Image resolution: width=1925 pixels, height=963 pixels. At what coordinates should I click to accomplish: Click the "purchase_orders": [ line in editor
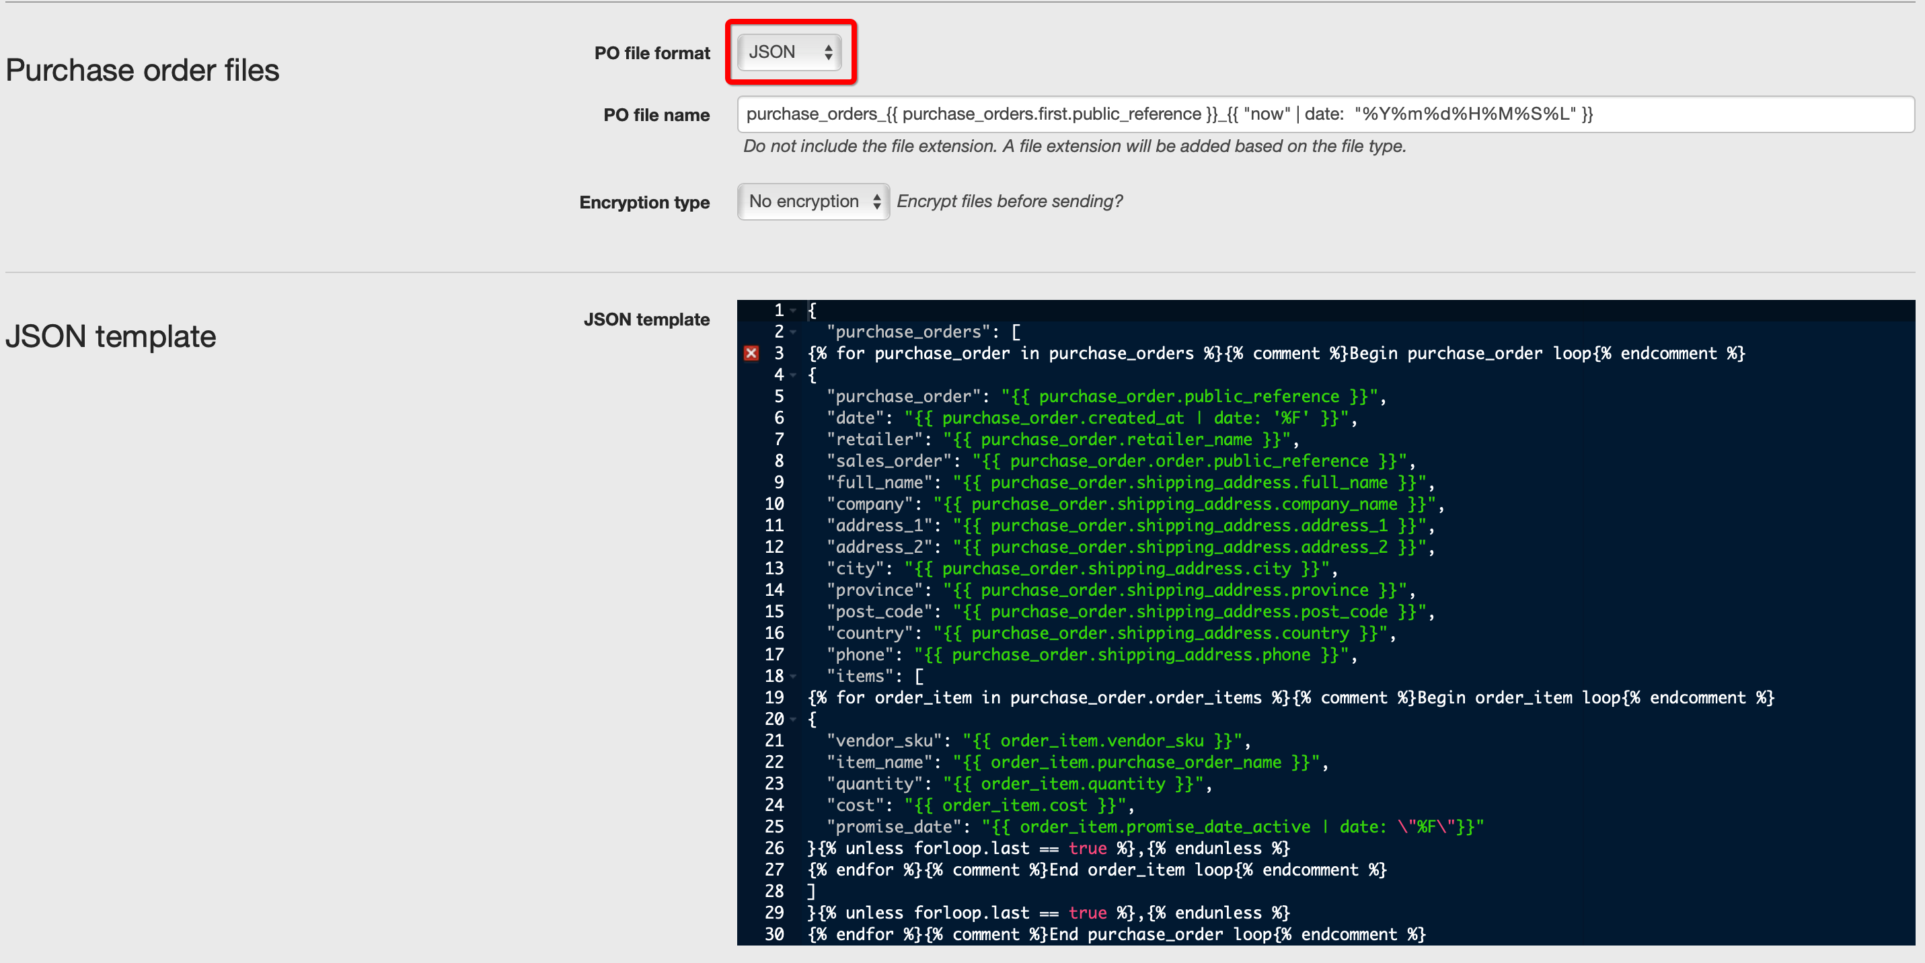pos(923,332)
